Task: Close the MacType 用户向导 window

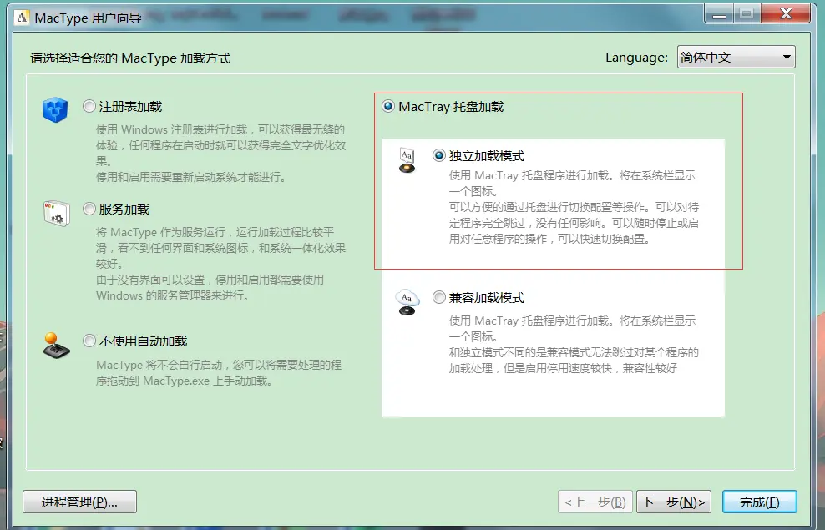Action: pyautogui.click(x=786, y=14)
